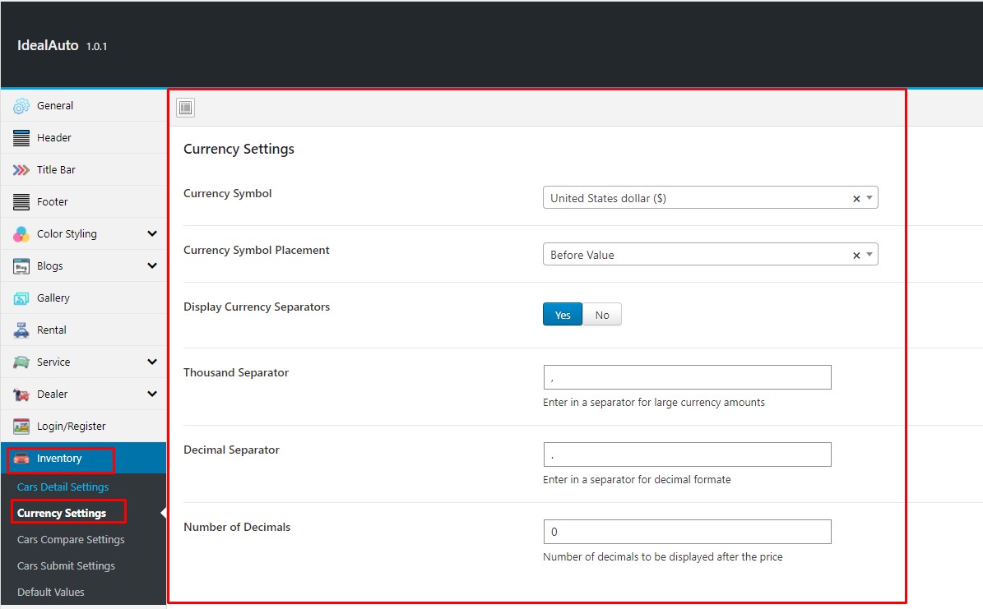Click the General gear icon in sidebar
This screenshot has height=609, width=983.
21,106
